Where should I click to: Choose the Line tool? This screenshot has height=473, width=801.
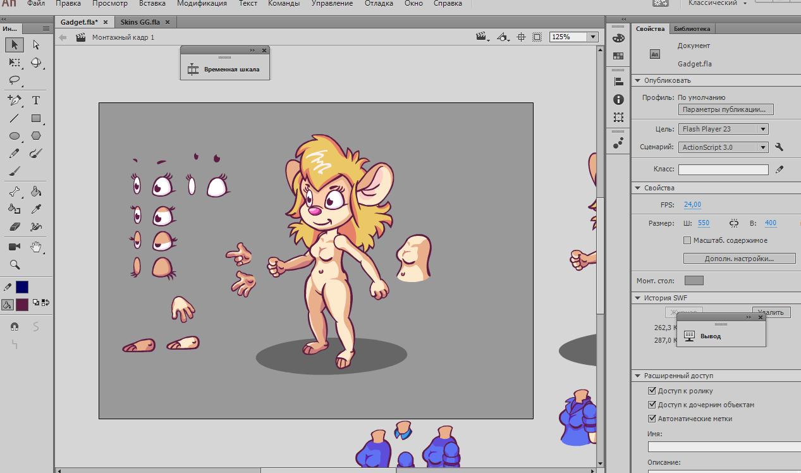[x=15, y=118]
